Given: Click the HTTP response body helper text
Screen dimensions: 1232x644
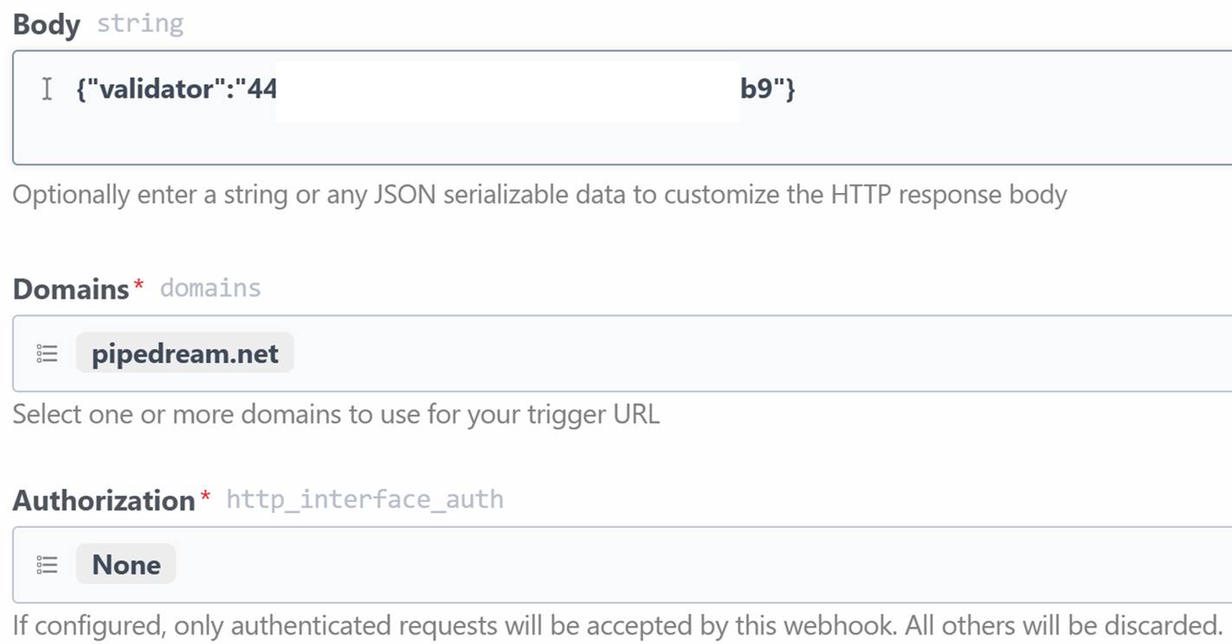Looking at the screenshot, I should (x=539, y=194).
